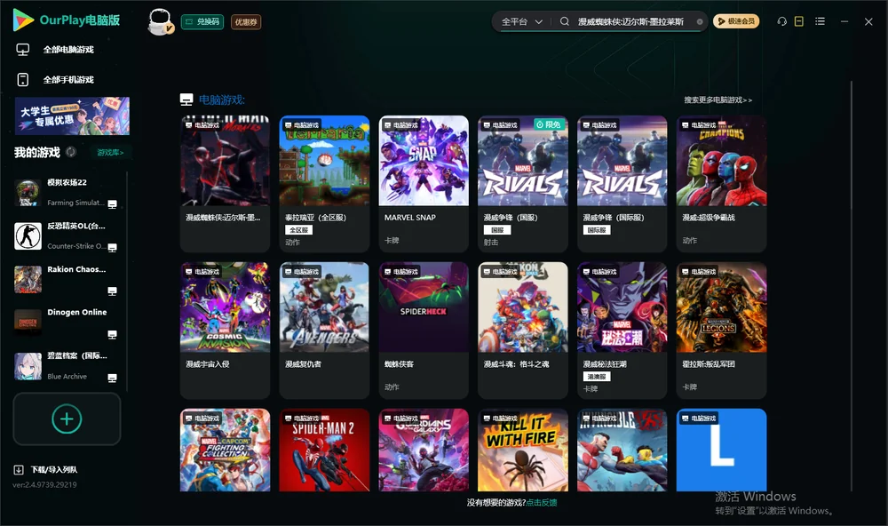Click the main content vertical scrollbar
The image size is (888, 526).
851,286
